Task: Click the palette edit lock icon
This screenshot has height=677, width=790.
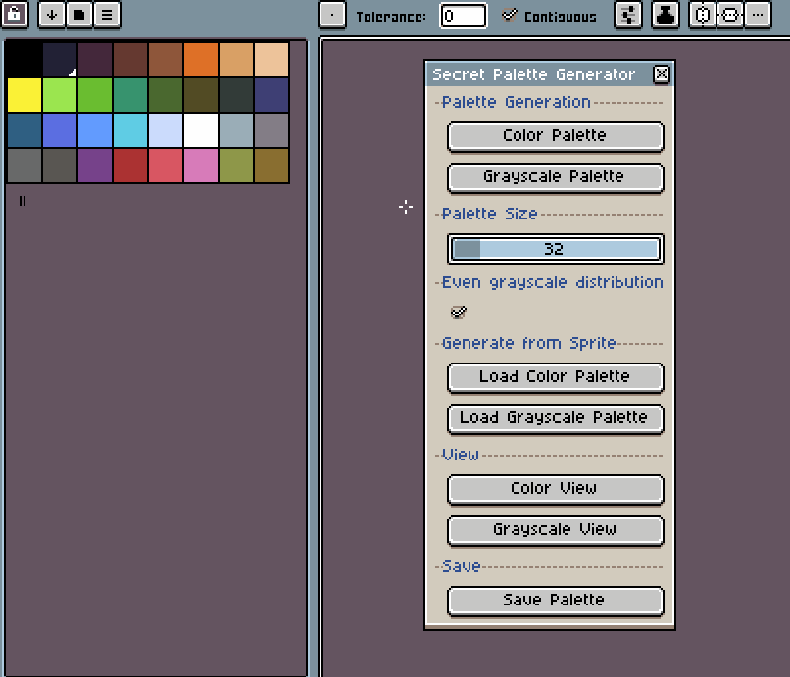Action: 15,14
